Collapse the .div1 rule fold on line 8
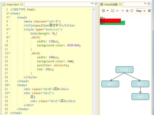The width and height of the screenshot is (154, 115). 9,37
